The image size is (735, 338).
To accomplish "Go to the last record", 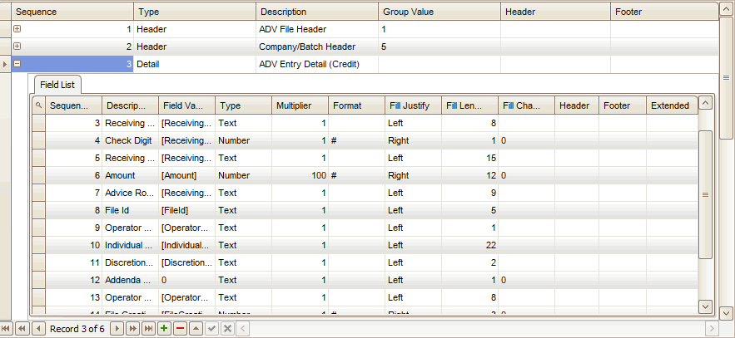I will pyautogui.click(x=148, y=329).
